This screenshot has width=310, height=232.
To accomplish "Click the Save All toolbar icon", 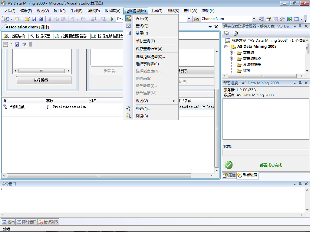I will coord(41,19).
